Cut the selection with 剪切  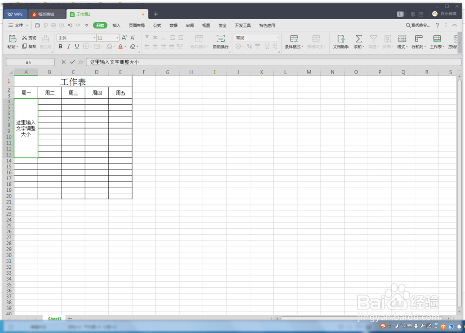click(29, 38)
